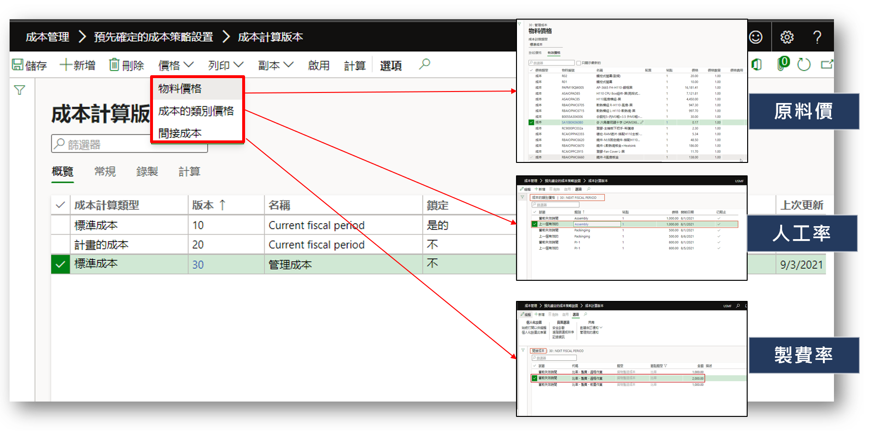Click the refresh icon

(804, 64)
